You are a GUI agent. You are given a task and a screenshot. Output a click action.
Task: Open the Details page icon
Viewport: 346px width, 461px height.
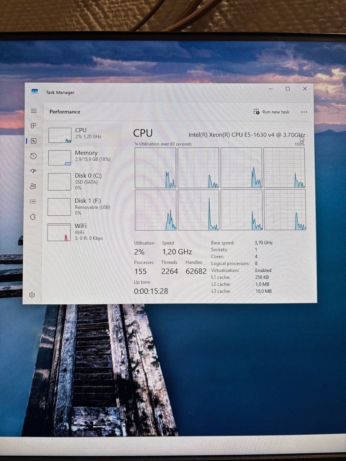33,201
